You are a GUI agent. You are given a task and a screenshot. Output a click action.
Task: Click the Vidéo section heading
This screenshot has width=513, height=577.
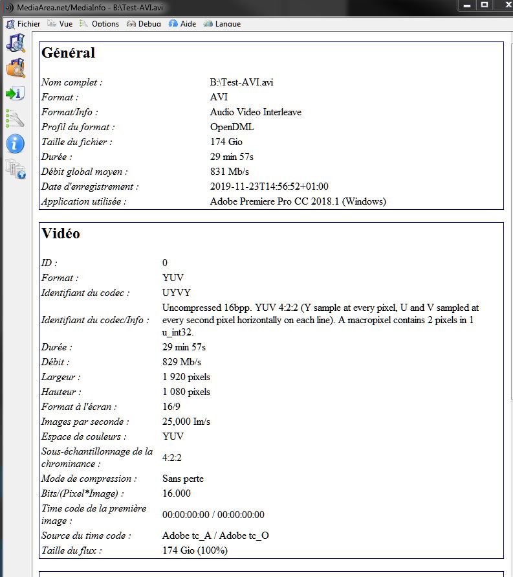[61, 233]
